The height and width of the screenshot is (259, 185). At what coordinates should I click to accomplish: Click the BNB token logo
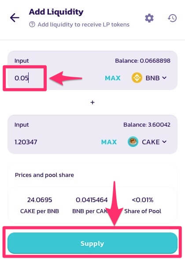point(137,78)
